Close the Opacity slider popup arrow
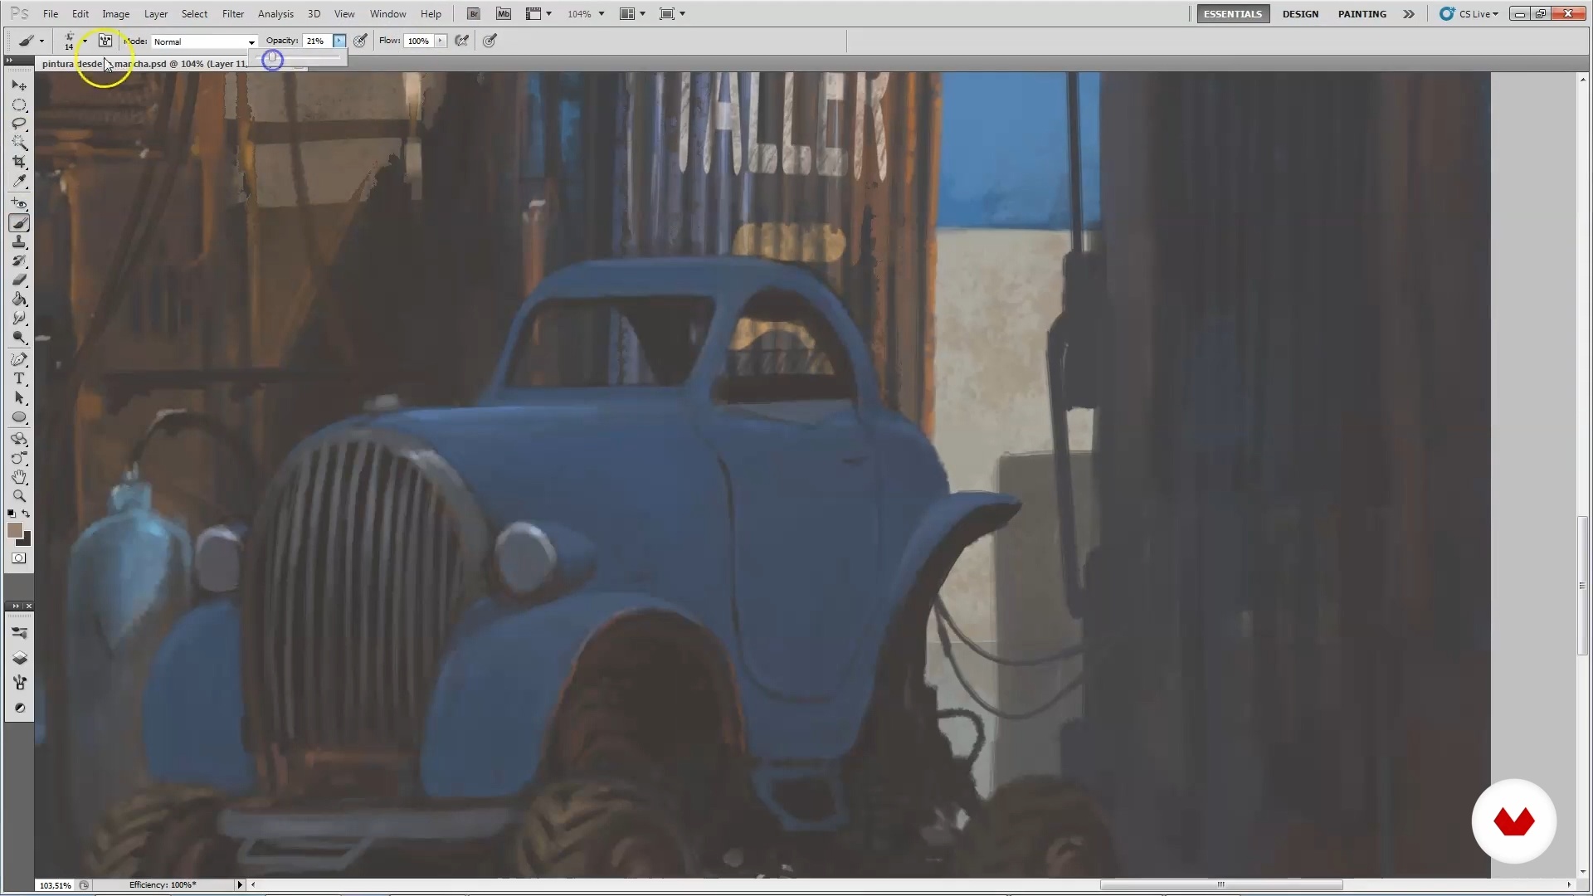 339,41
